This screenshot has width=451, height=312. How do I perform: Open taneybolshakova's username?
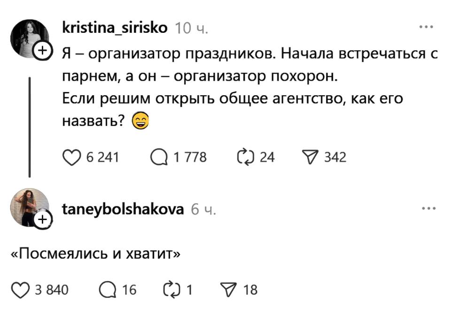click(124, 210)
